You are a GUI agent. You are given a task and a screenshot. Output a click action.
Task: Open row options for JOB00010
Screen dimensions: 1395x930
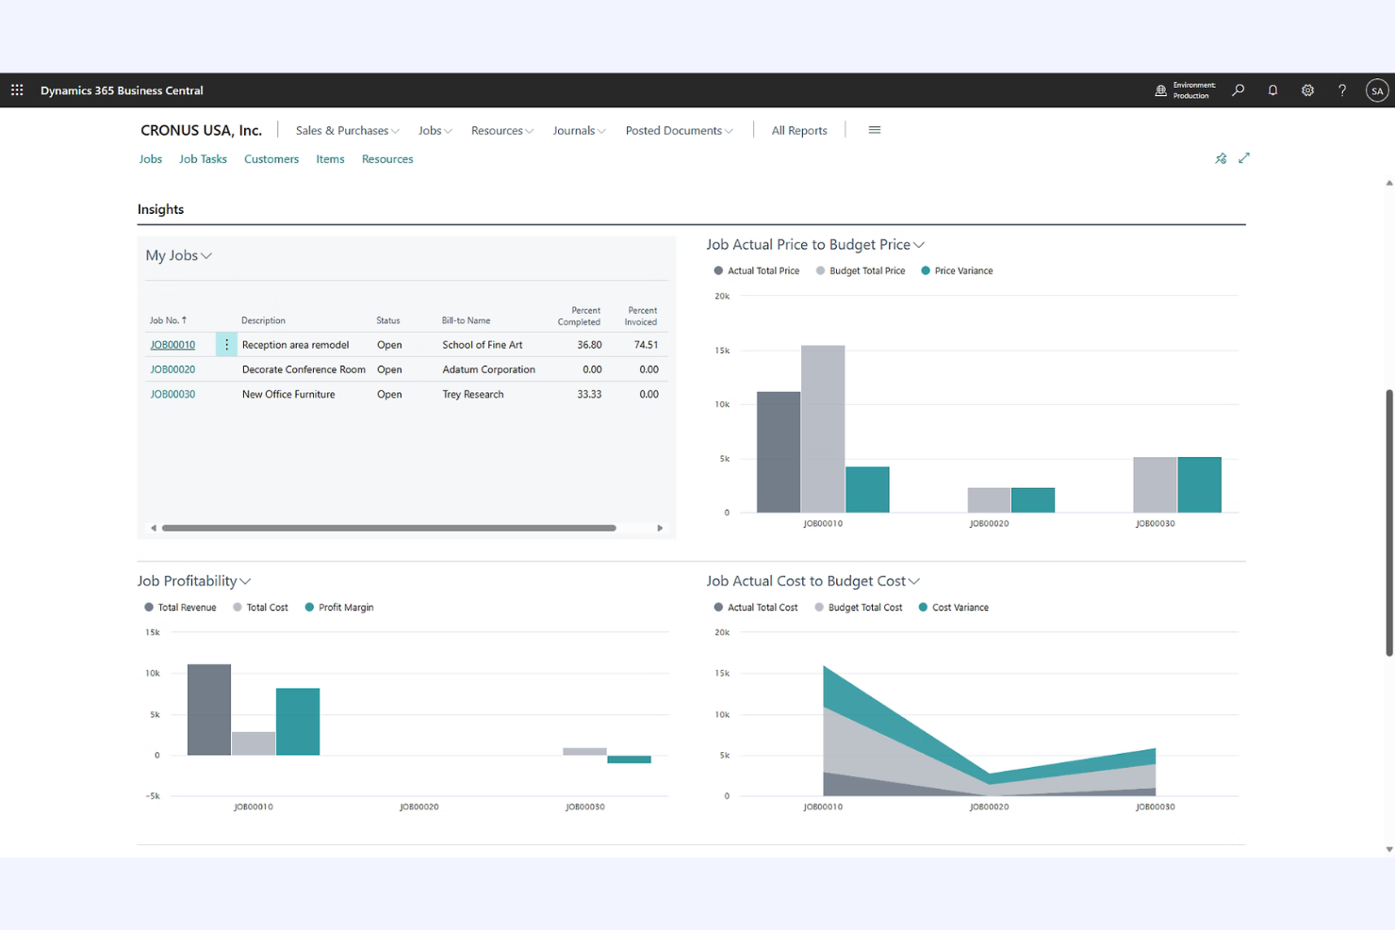click(226, 344)
